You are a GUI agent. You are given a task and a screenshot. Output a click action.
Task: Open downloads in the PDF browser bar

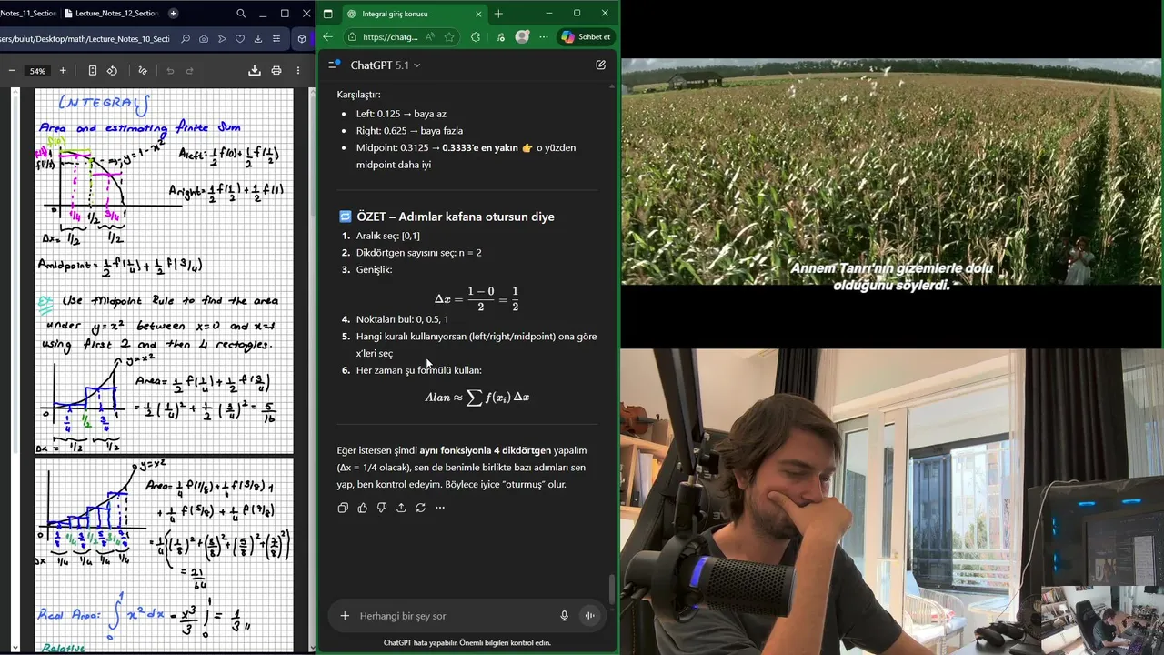(258, 39)
